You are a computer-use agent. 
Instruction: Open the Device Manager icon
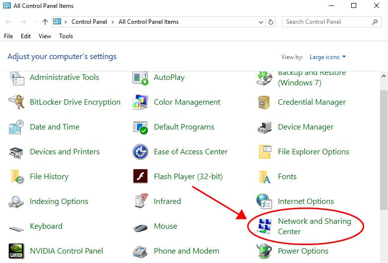[264, 127]
